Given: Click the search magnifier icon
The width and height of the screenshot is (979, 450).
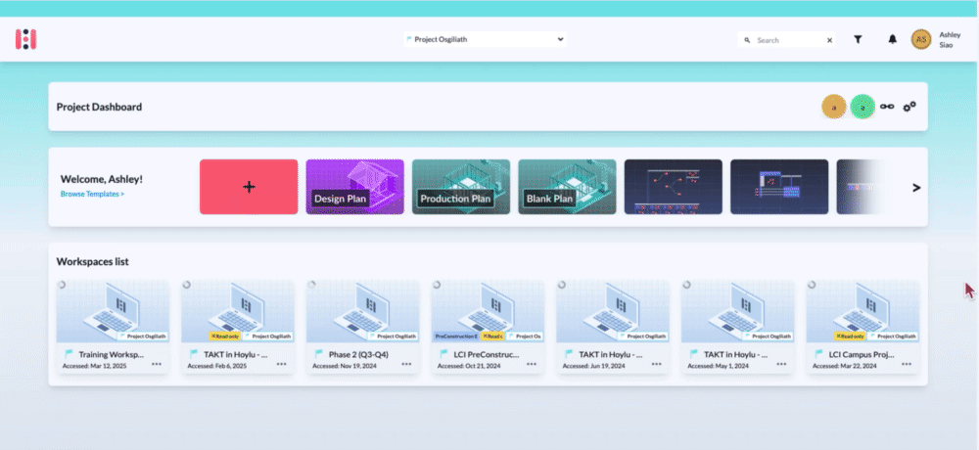Looking at the screenshot, I should (x=747, y=40).
